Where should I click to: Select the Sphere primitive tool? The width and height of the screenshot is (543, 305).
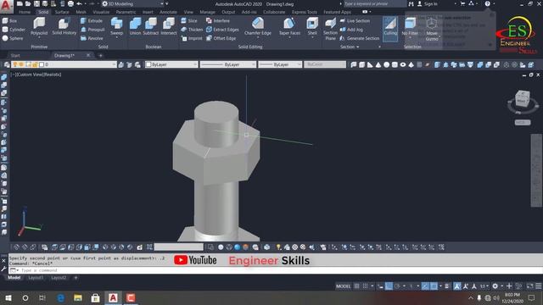click(x=13, y=38)
